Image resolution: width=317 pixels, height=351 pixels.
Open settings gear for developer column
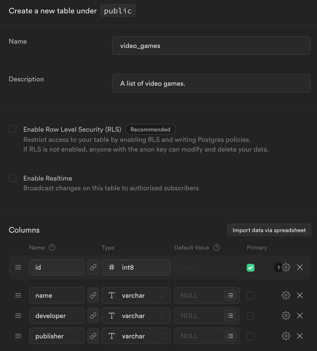(x=286, y=316)
